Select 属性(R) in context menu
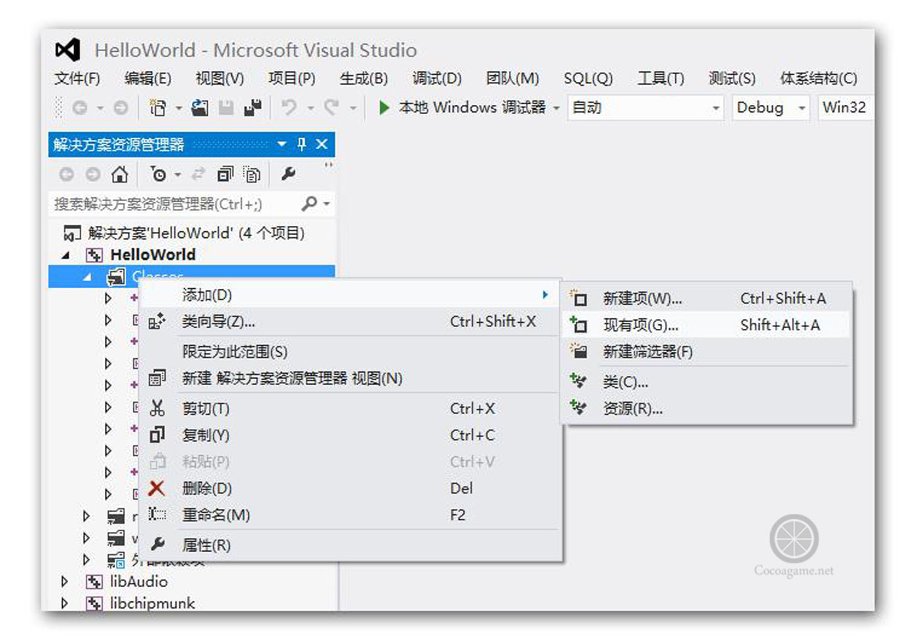Viewport: 917px width, 640px height. click(350, 545)
